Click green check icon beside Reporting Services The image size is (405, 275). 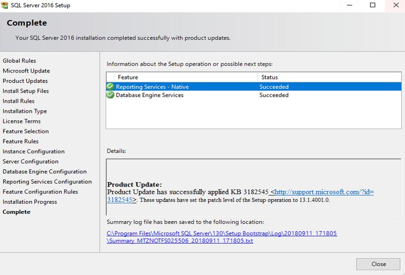tap(111, 86)
